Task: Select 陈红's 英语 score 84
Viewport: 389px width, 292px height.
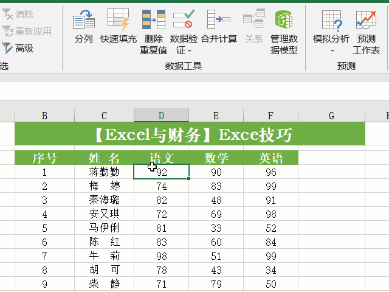Action: pos(270,242)
